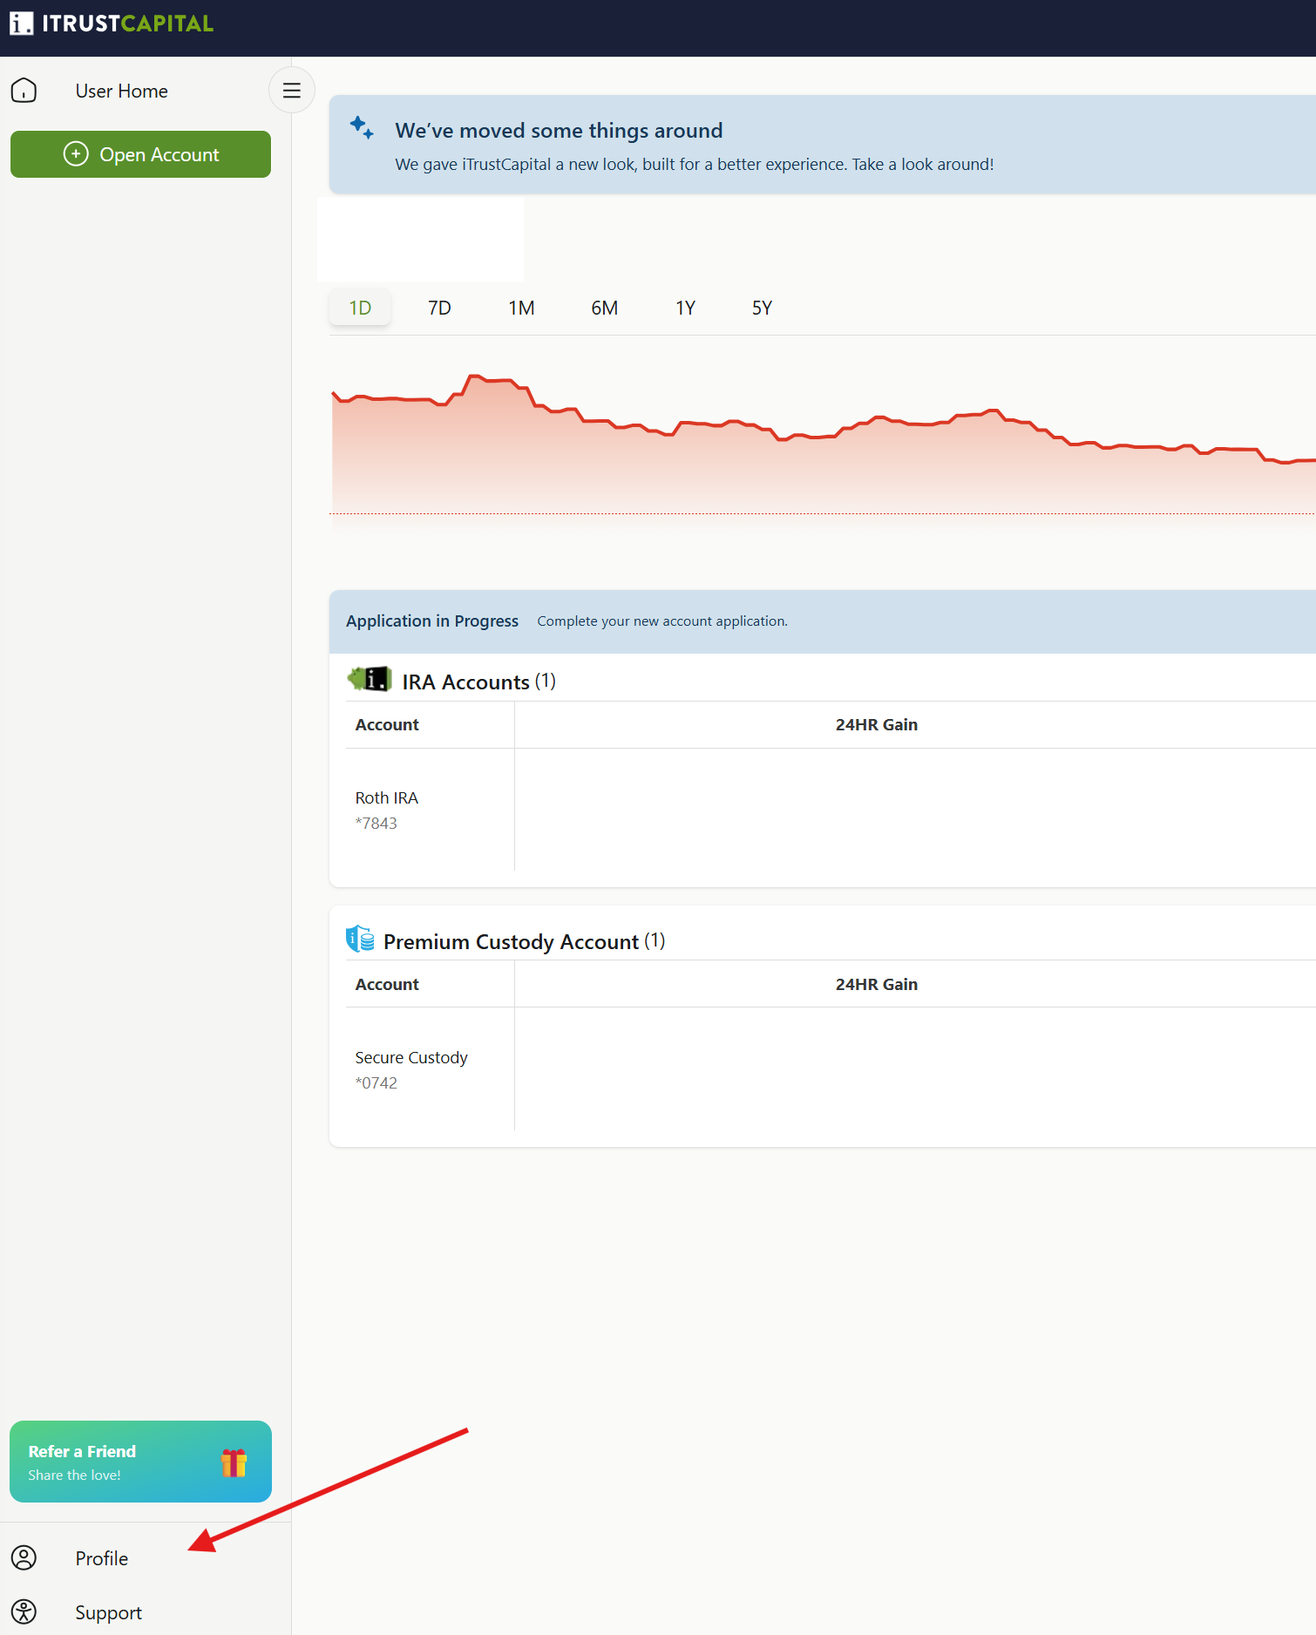Select the 1D chart range tab
Screen dimensions: 1316x1635
coord(360,308)
